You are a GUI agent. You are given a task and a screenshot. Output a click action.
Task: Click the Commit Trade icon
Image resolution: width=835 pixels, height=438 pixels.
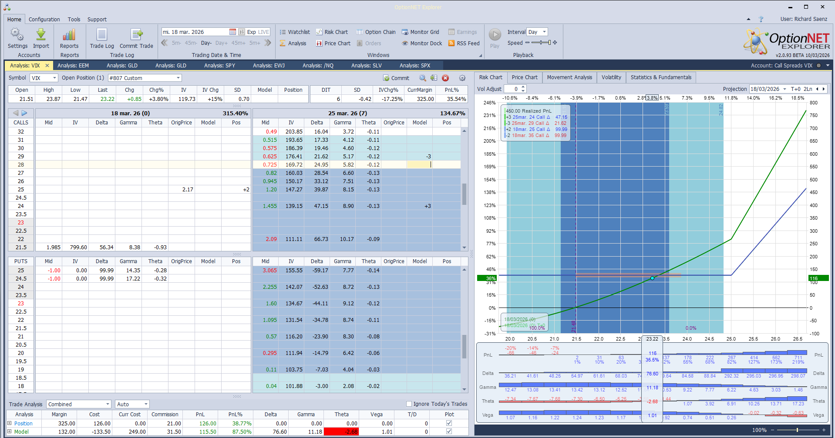(136, 35)
